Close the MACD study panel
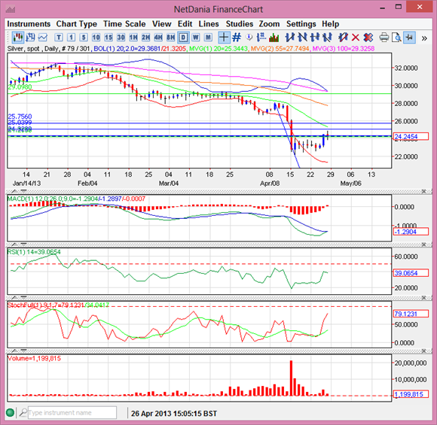437x425 pixels. pyautogui.click(x=423, y=192)
